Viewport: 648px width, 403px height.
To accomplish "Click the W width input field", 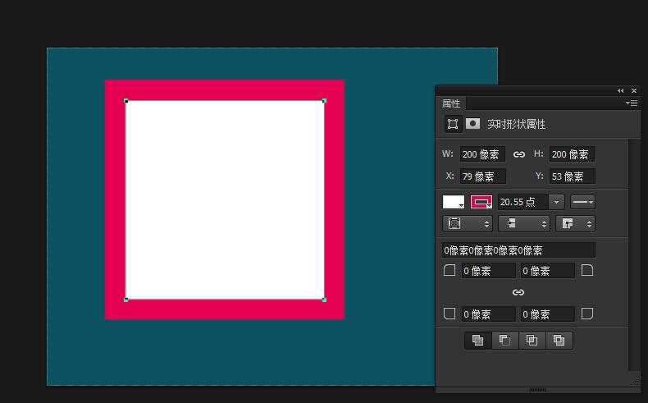I will tap(481, 154).
